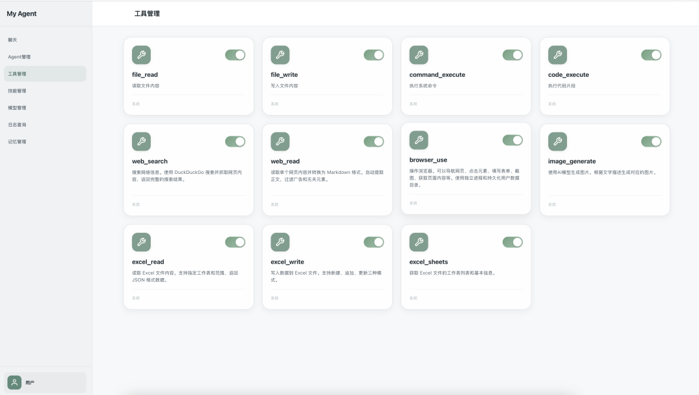Viewport: 699px width, 395px height.
Task: Open the 聊天 page in sidebar
Action: pos(13,40)
